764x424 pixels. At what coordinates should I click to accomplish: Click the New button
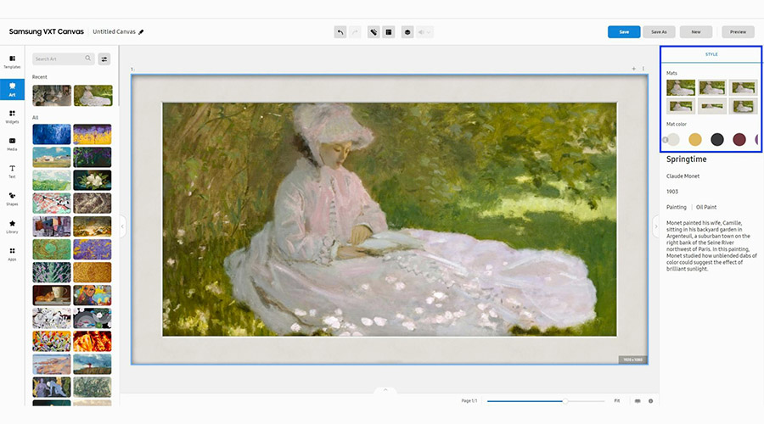(x=696, y=32)
